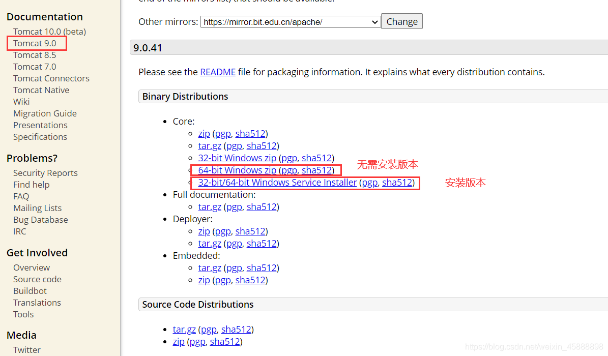View Security Reports page
The image size is (608, 356).
[x=45, y=173]
